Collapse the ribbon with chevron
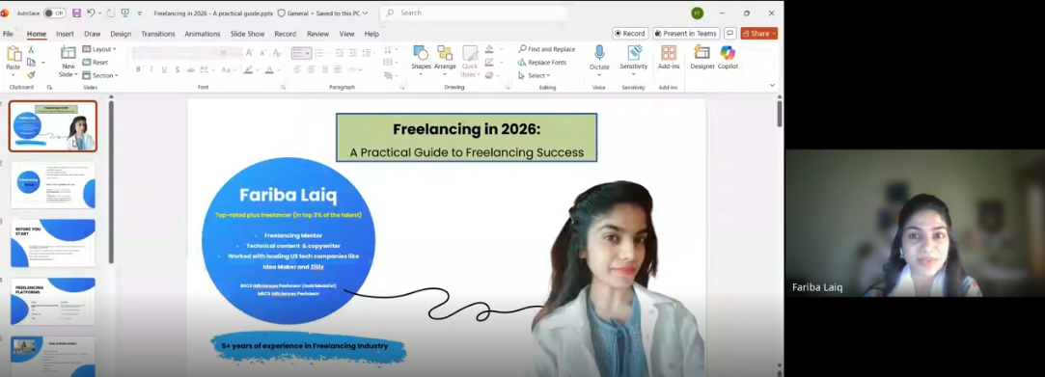This screenshot has width=1045, height=377. pos(772,85)
